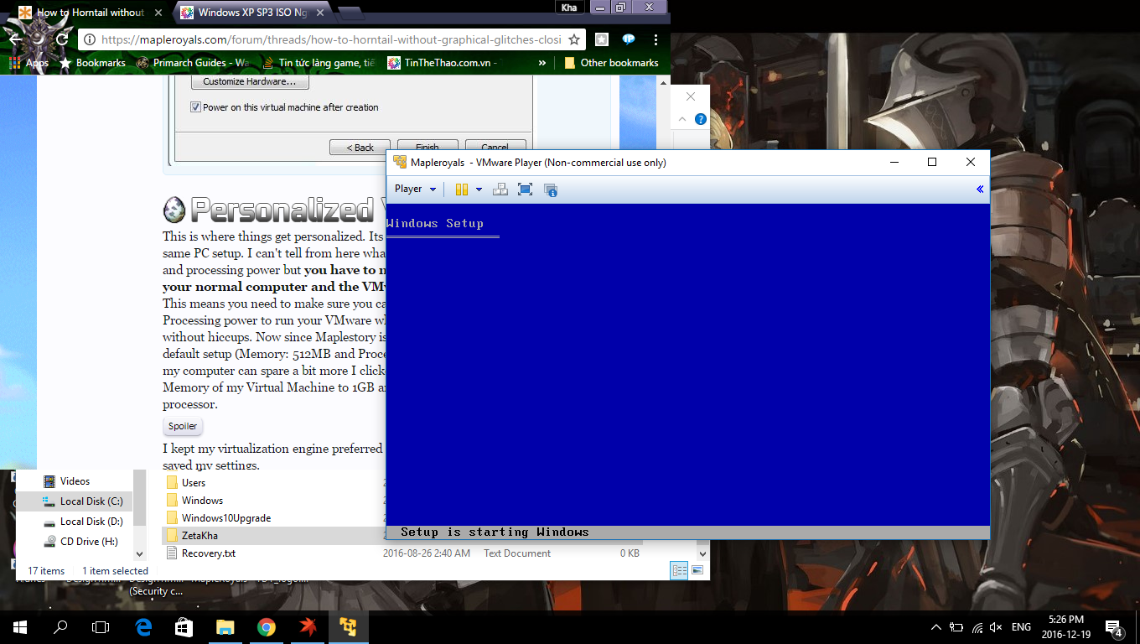The width and height of the screenshot is (1140, 644).
Task: Select CD Drive (H:) in Explorer
Action: 80,542
